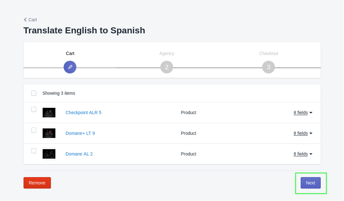Open the Domane+ LT 9 bike thumbnail
Screen dimensions: 344x201
coord(49,134)
